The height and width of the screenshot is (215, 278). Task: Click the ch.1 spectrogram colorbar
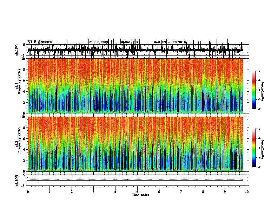pos(254,90)
